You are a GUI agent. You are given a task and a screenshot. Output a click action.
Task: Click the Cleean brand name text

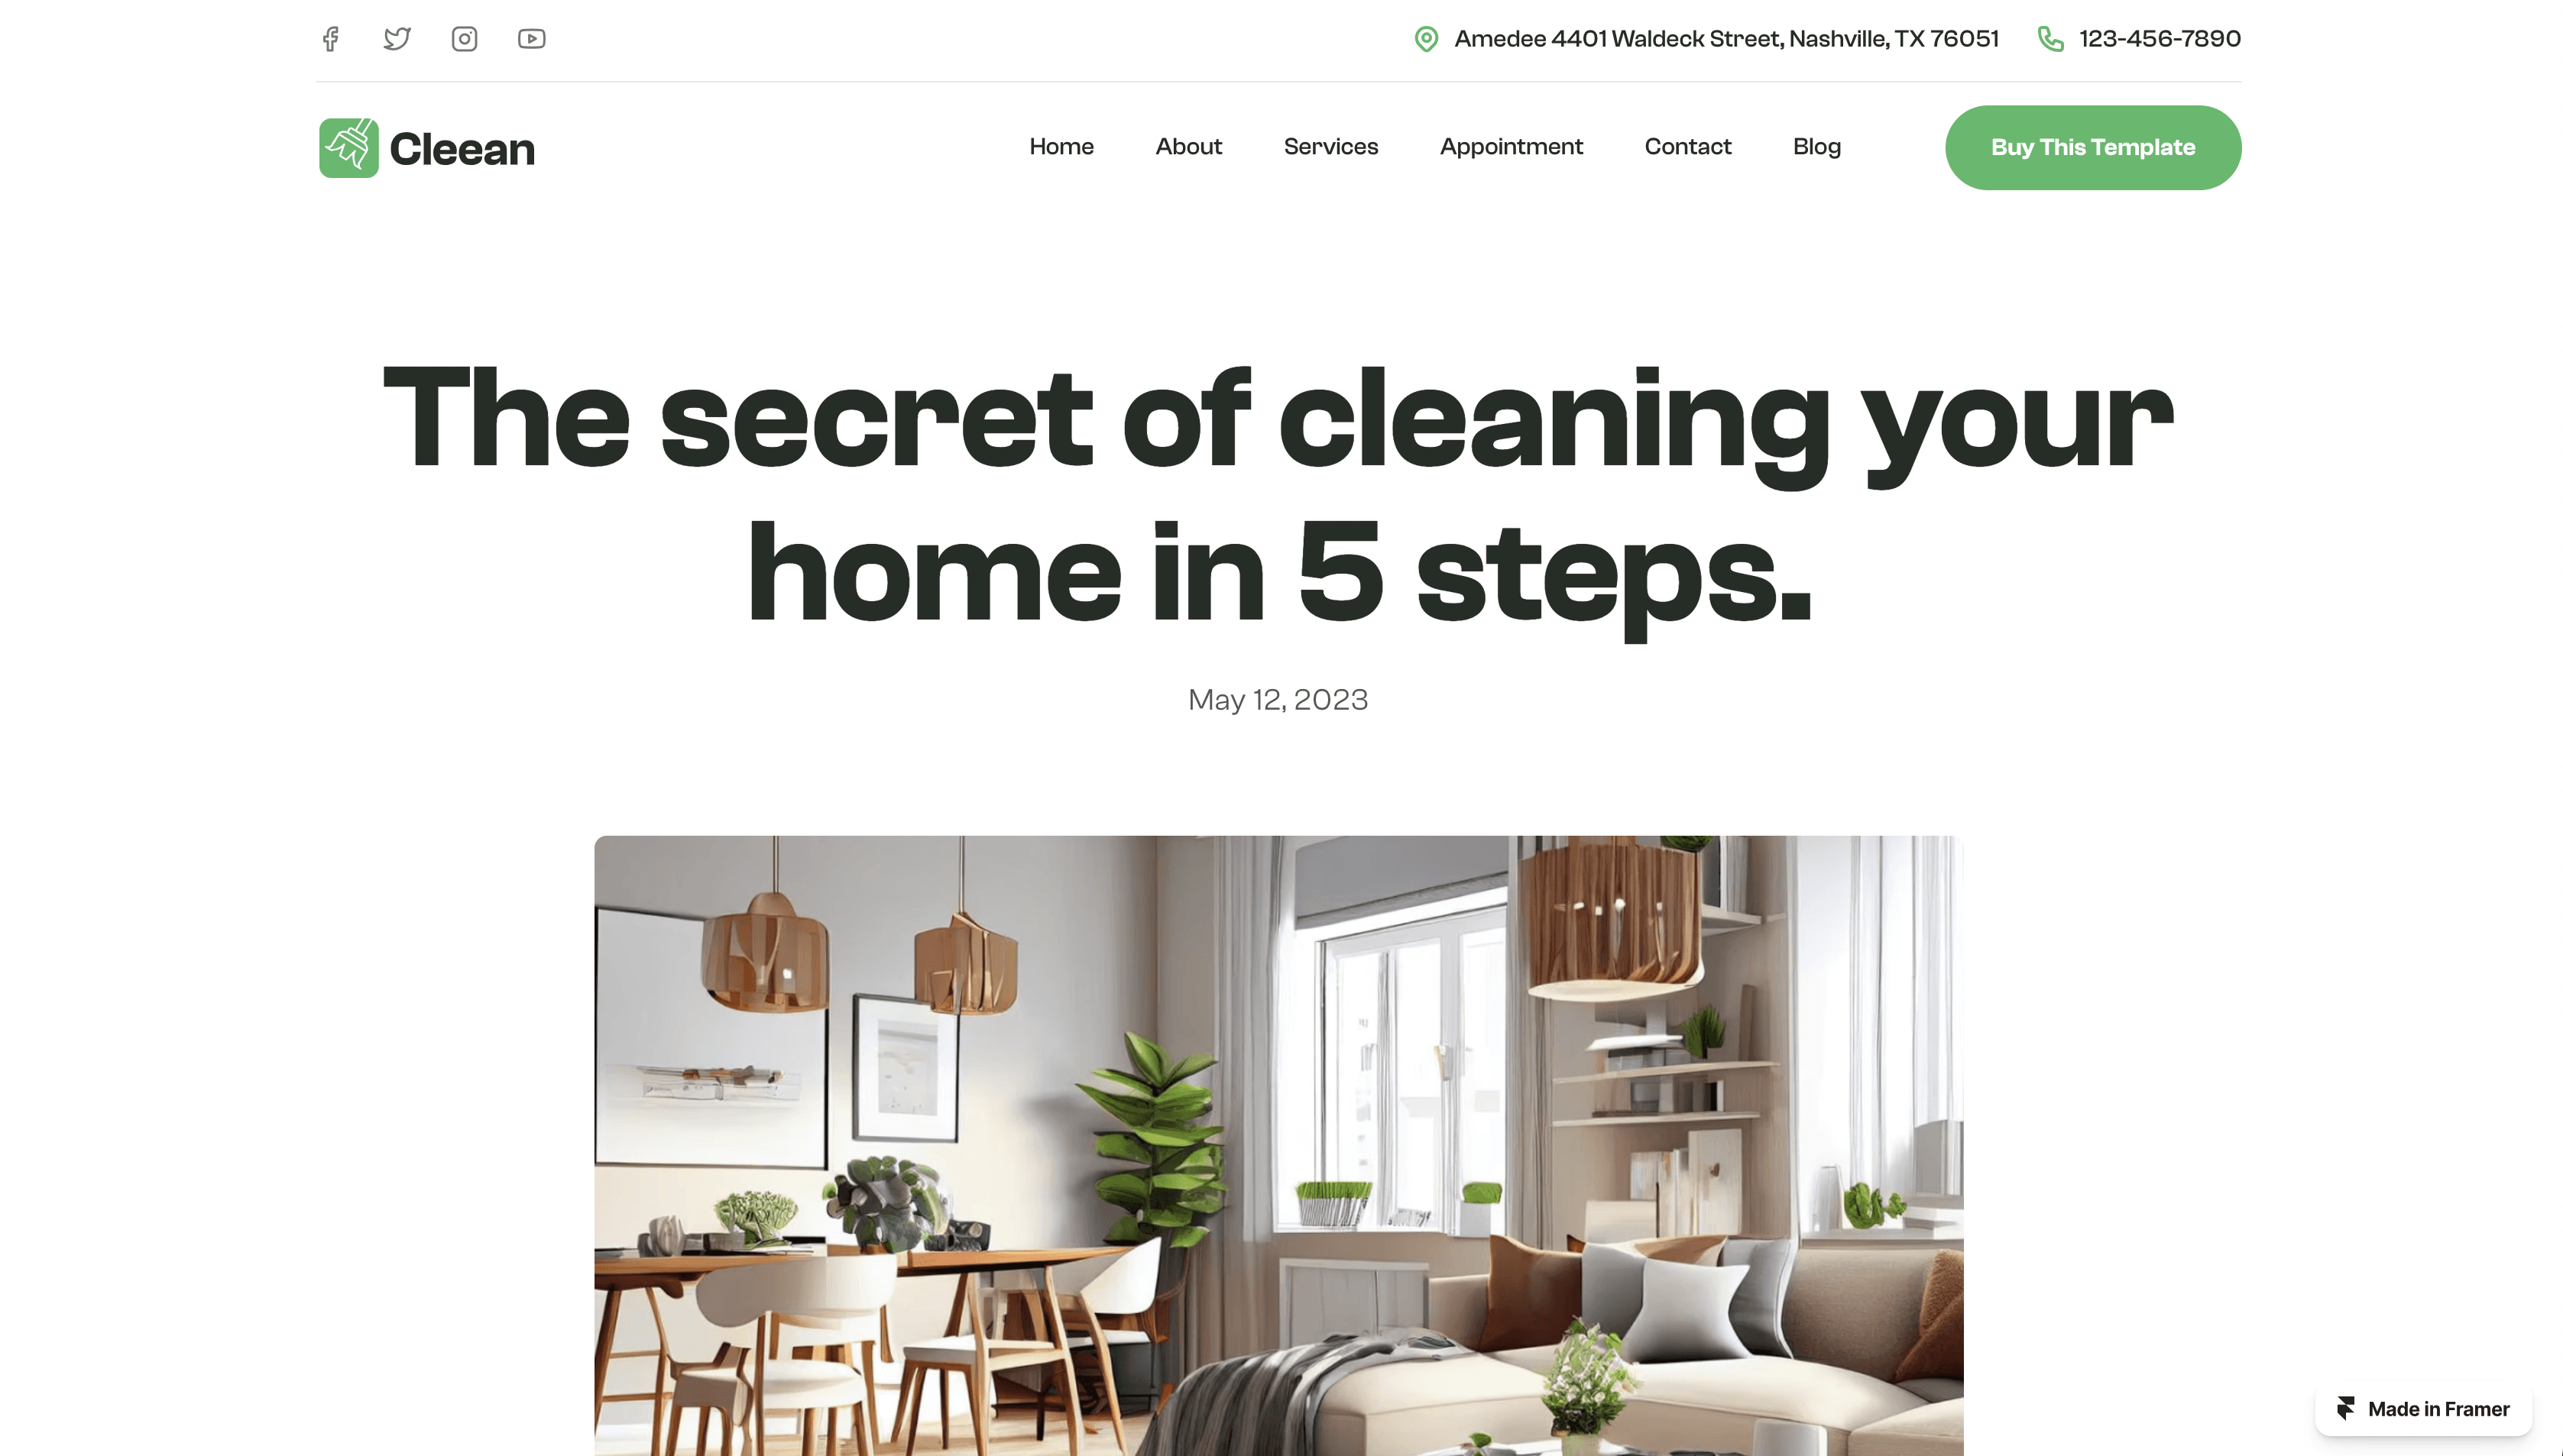[462, 149]
